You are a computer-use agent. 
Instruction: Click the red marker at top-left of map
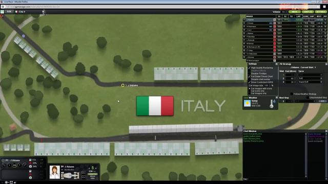pos(2,16)
